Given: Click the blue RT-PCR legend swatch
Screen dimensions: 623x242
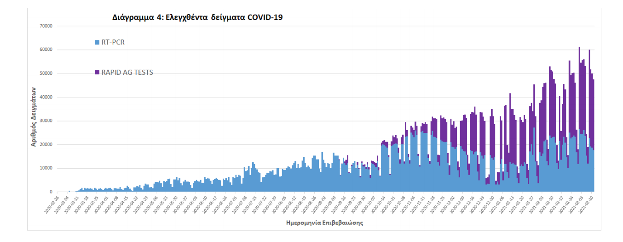Looking at the screenshot, I should point(97,43).
